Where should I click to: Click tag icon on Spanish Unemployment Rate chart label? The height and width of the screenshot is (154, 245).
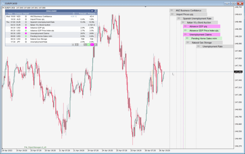click(179, 18)
